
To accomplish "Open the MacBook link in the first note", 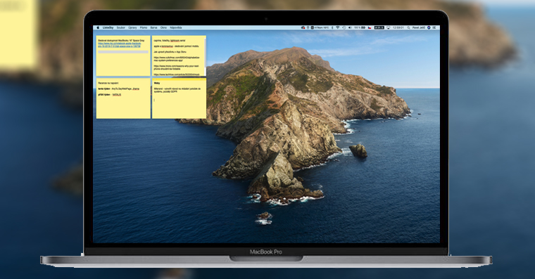I will (120, 45).
